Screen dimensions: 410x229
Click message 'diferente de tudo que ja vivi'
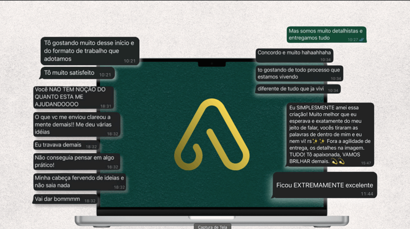coord(298,89)
